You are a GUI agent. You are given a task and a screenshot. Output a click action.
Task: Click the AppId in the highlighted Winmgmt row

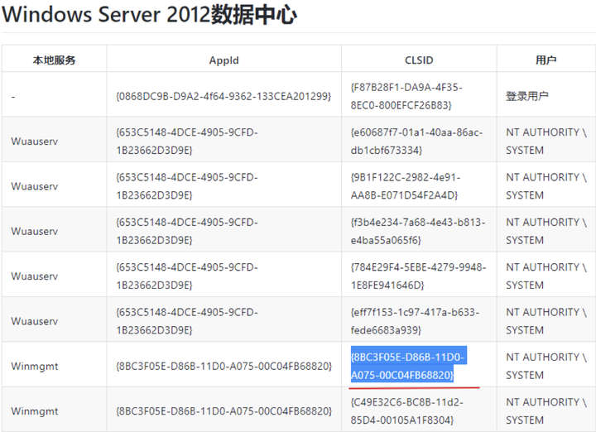pyautogui.click(x=223, y=367)
